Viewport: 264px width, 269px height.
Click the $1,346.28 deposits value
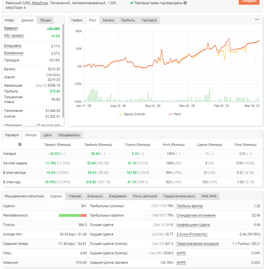tap(53, 111)
